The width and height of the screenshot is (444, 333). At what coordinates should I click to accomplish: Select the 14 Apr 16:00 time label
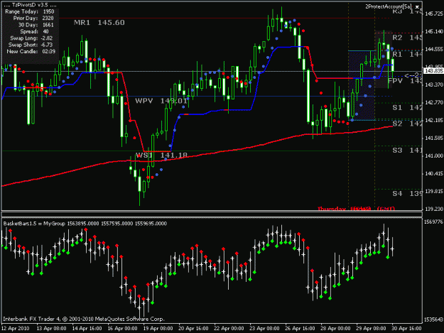pyautogui.click(x=87, y=328)
